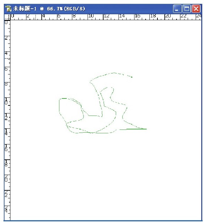This screenshot has height=222, width=204.
Task: Click the long thick green horizontal path segment
Action: click(x=137, y=129)
